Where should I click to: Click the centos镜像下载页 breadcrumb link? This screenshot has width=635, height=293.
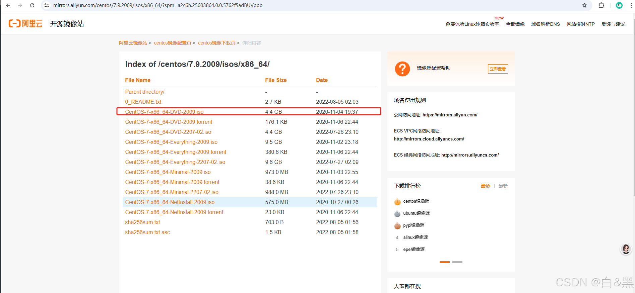217,43
